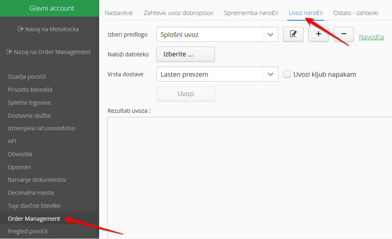Switch to the Nastavitve tab

point(119,13)
